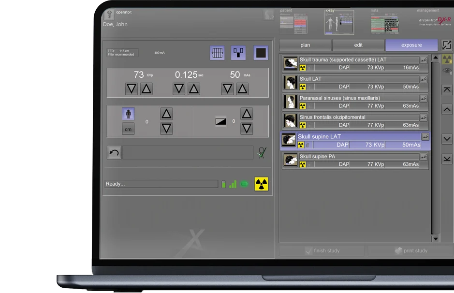Toggle the eye visibility counter icon
454x293 pixels.
[x=447, y=71]
